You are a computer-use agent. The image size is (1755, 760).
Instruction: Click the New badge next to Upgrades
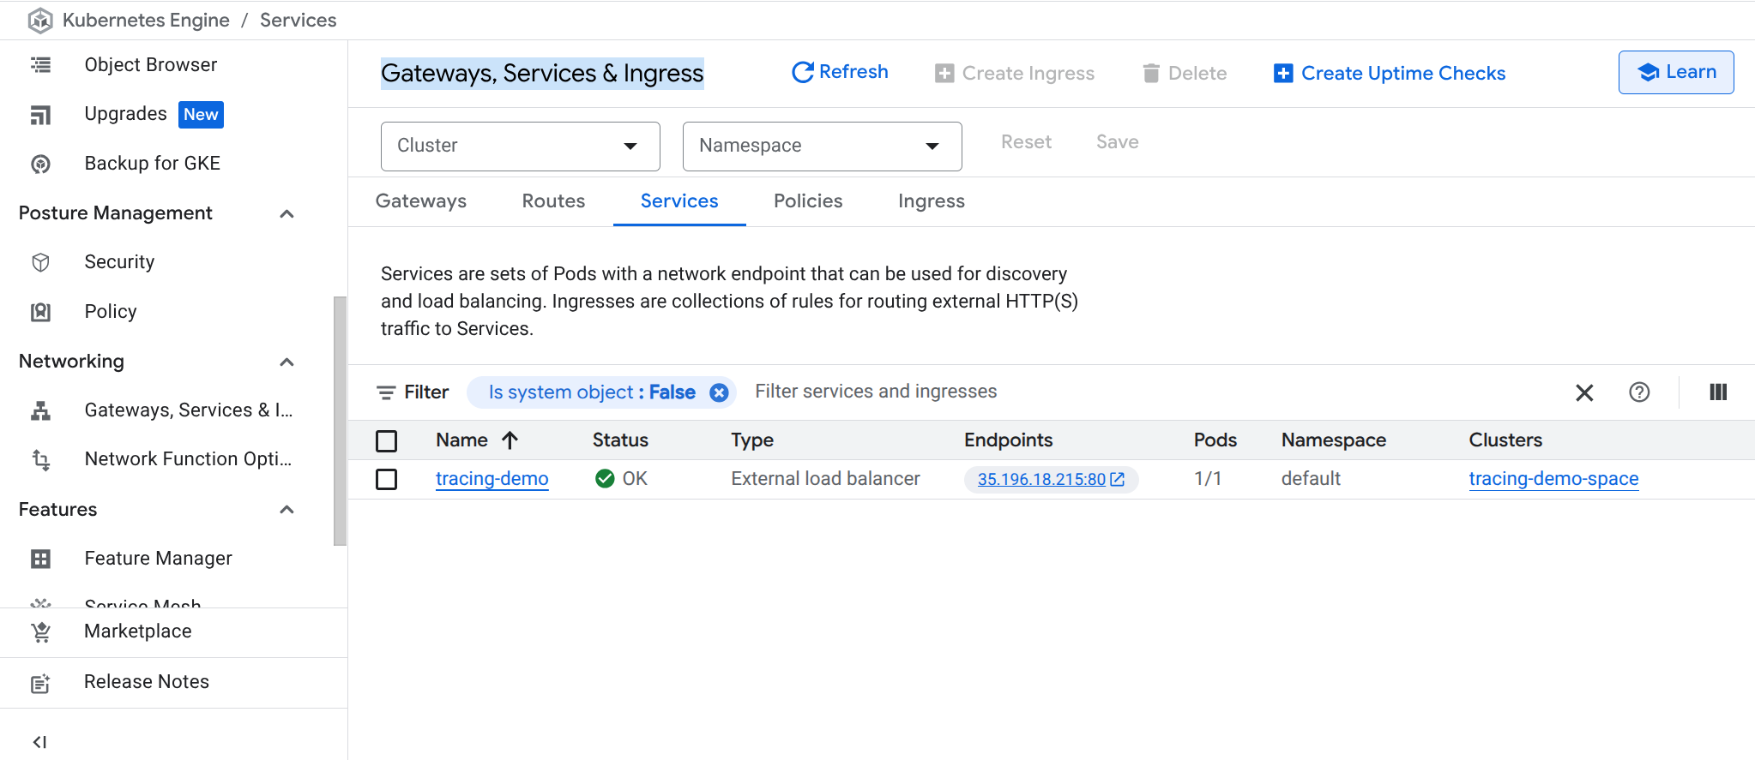pyautogui.click(x=201, y=115)
